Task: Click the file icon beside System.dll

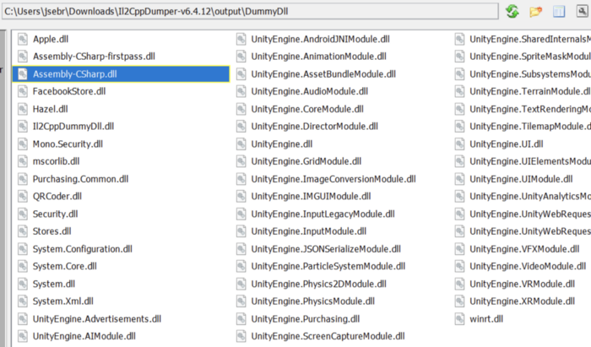Action: coord(23,284)
